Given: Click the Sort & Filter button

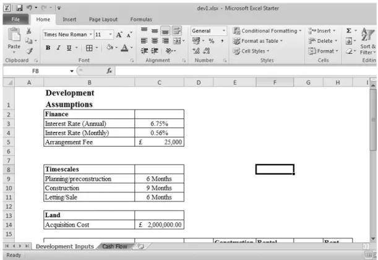Looking at the screenshot, I should pyautogui.click(x=367, y=41).
